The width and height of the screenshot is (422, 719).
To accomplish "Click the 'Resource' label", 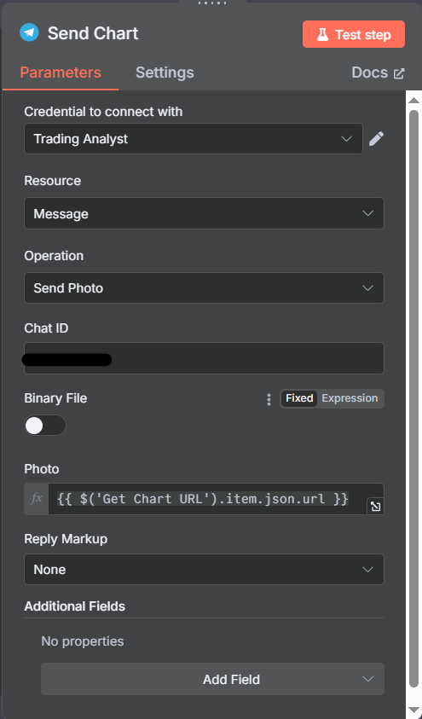I will coord(53,181).
